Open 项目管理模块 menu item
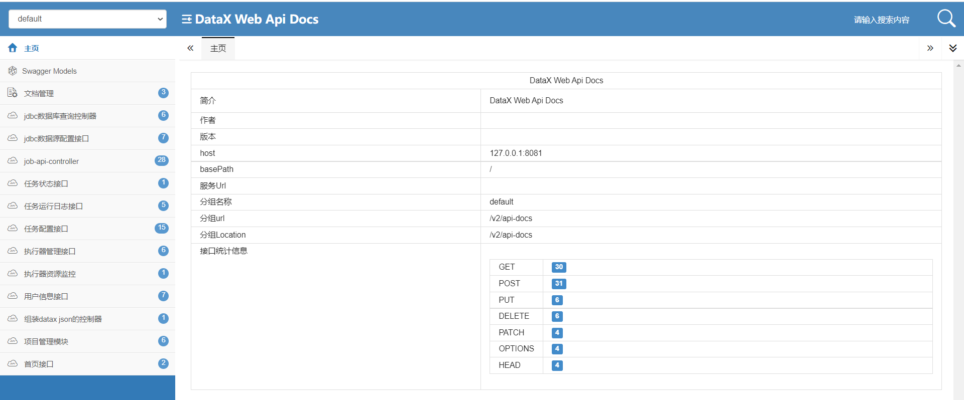Image resolution: width=964 pixels, height=400 pixels. pos(87,341)
